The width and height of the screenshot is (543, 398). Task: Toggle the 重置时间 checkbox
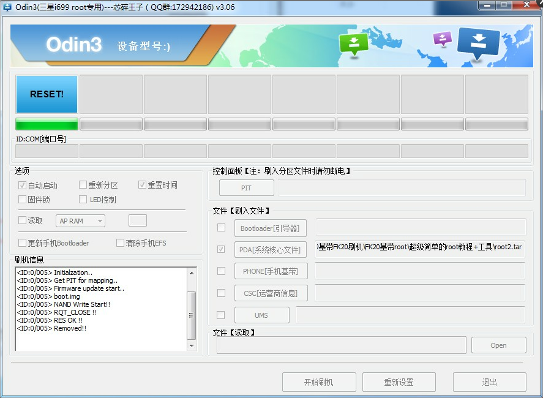tap(142, 185)
